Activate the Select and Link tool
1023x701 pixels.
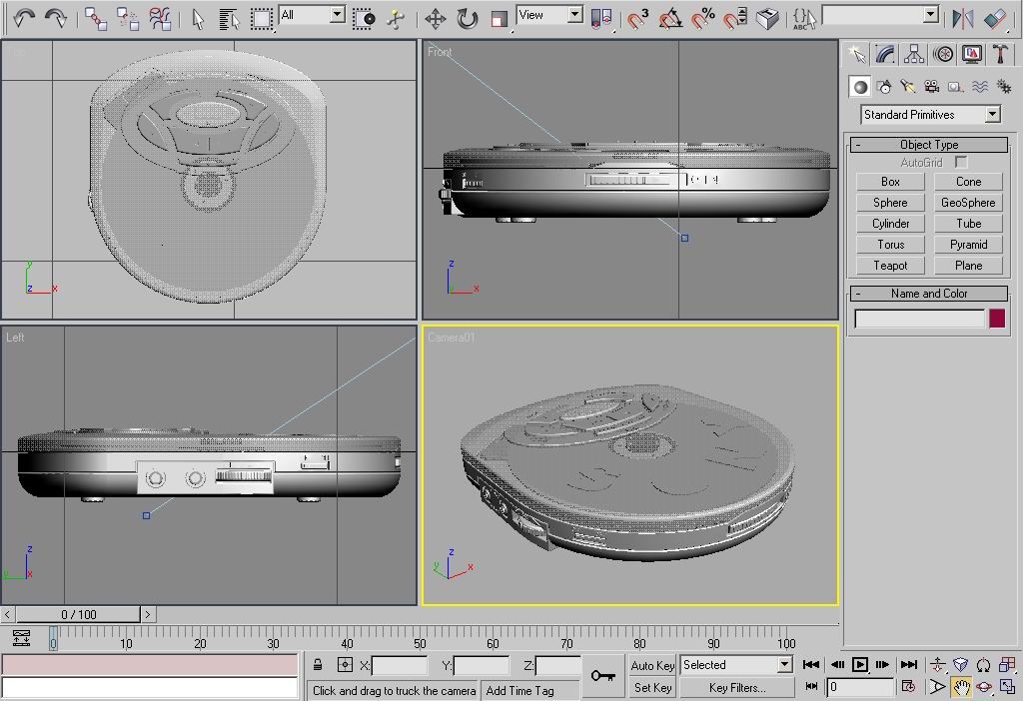tap(96, 18)
